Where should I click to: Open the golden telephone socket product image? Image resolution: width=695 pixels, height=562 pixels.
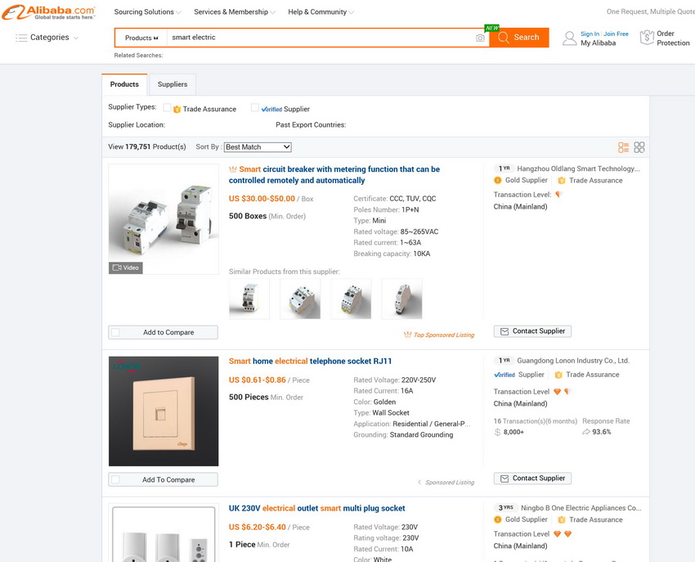pyautogui.click(x=164, y=411)
